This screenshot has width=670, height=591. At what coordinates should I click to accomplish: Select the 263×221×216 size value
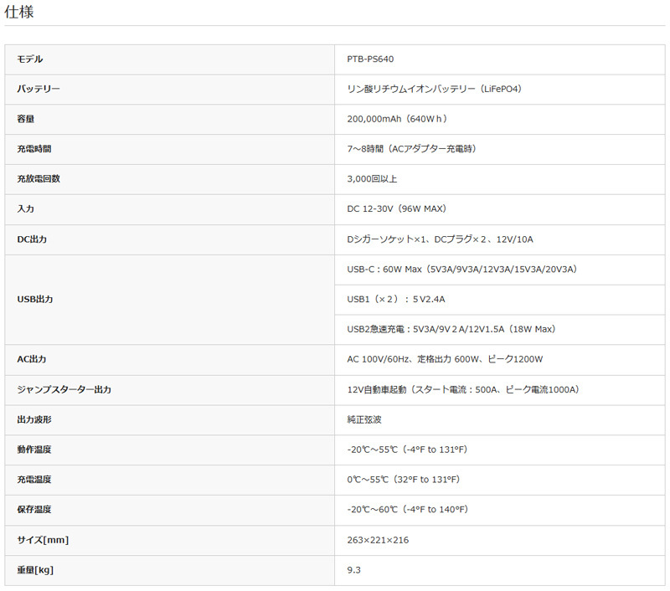point(378,540)
